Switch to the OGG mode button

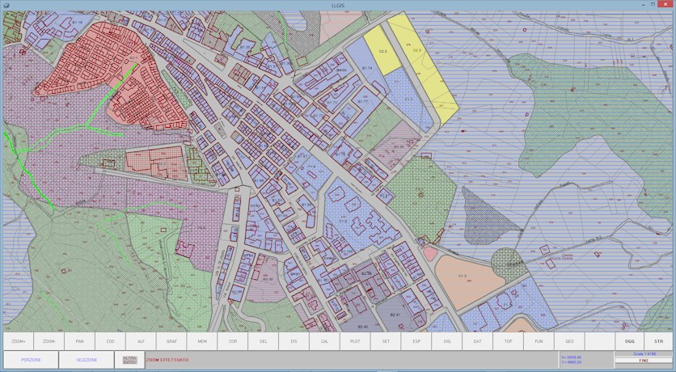(630, 341)
